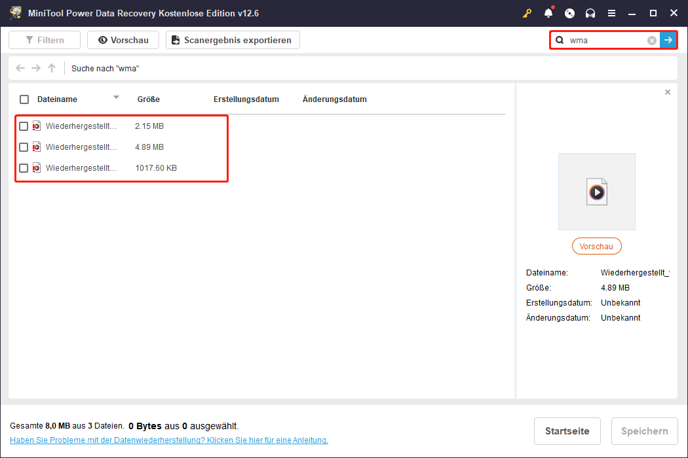This screenshot has height=458, width=688.
Task: Navigate up one folder level arrow
Action: pyautogui.click(x=52, y=68)
